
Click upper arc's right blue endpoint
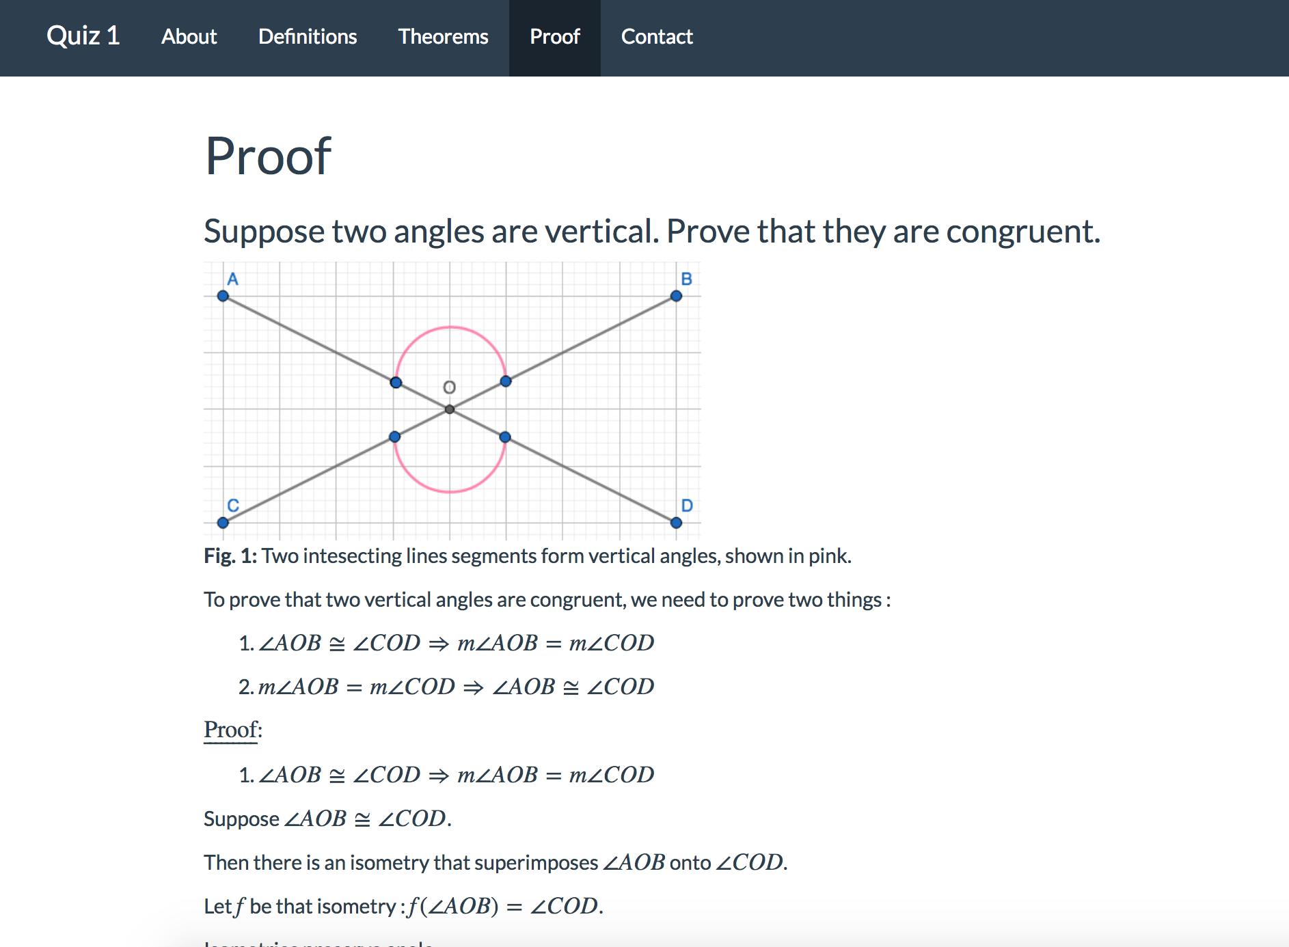click(x=506, y=381)
